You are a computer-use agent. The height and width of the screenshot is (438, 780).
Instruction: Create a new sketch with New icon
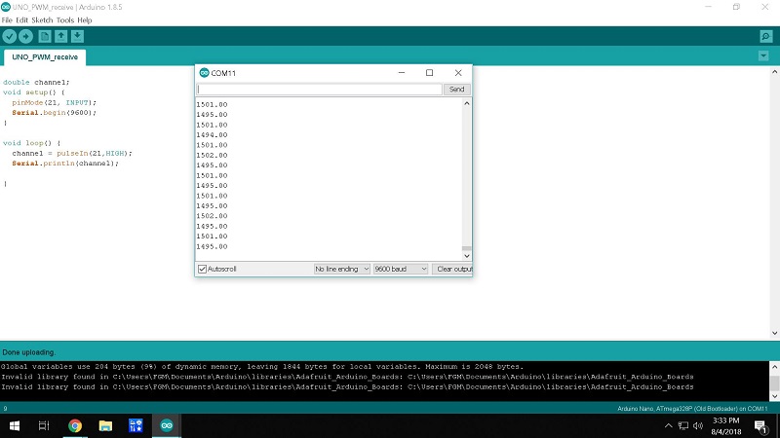tap(44, 36)
